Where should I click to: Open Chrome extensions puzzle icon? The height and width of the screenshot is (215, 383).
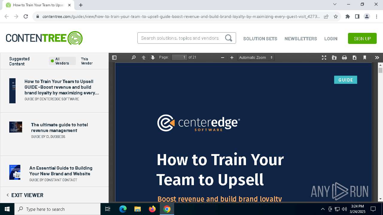tap(347, 16)
